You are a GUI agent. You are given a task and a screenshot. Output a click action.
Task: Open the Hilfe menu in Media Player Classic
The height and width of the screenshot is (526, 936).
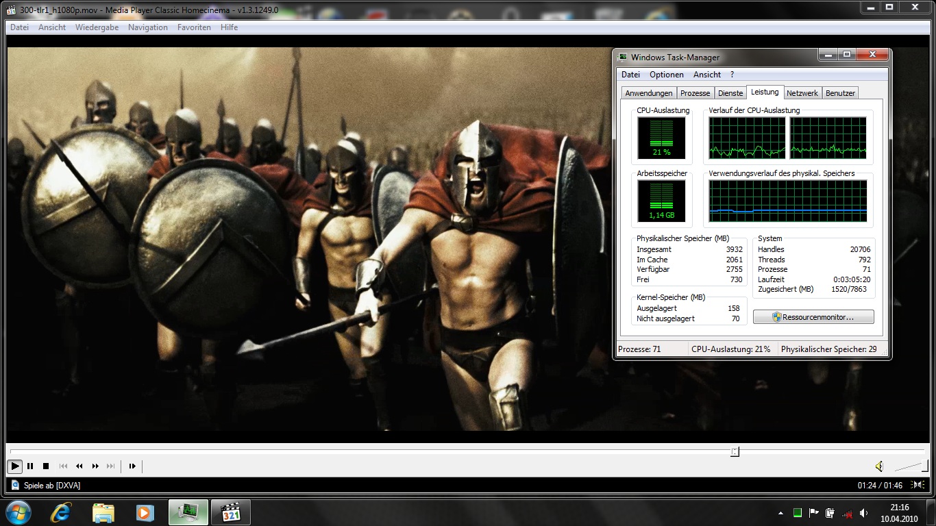(x=230, y=27)
